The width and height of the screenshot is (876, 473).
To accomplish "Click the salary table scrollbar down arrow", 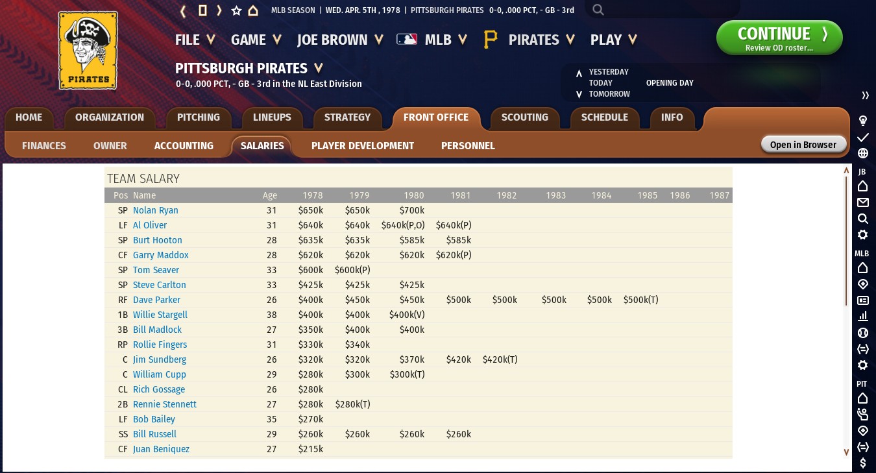I will coord(846,452).
